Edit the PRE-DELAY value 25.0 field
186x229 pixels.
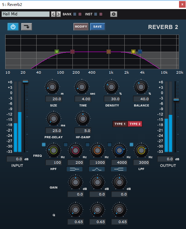tap(54, 131)
